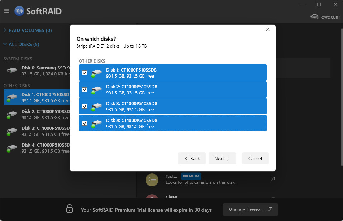
Task: Click the trial license expiry message
Action: coord(146,210)
